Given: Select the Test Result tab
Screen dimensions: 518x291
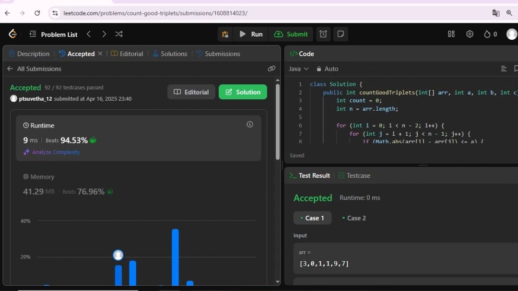Looking at the screenshot, I should coord(310,175).
